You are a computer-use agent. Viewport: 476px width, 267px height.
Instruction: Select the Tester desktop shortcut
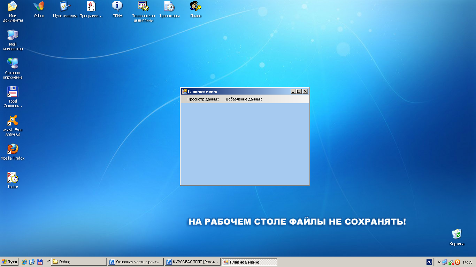13,180
